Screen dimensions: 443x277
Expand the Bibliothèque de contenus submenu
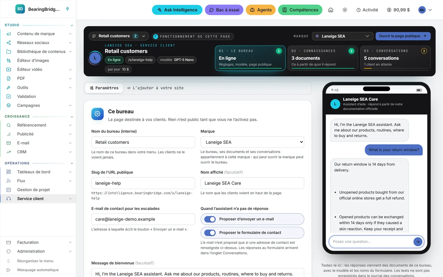tap(70, 52)
